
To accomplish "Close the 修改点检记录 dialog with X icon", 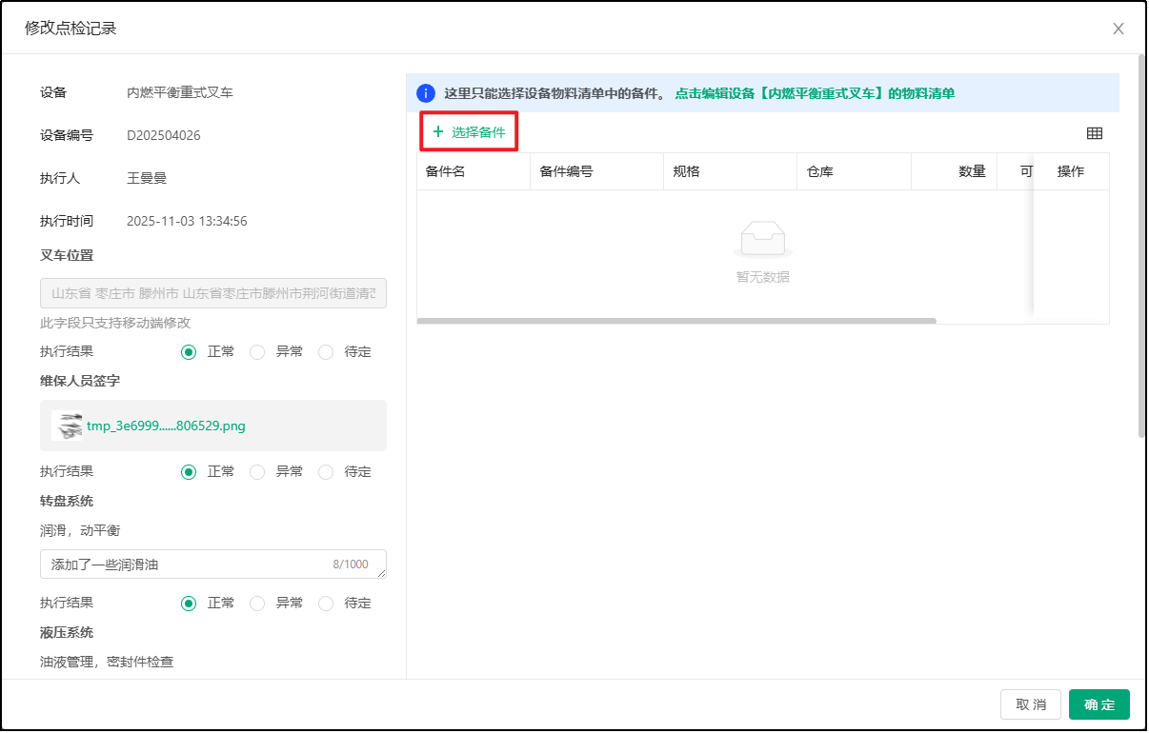I will click(x=1119, y=29).
